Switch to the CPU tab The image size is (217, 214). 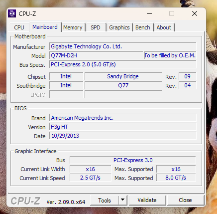[19, 27]
